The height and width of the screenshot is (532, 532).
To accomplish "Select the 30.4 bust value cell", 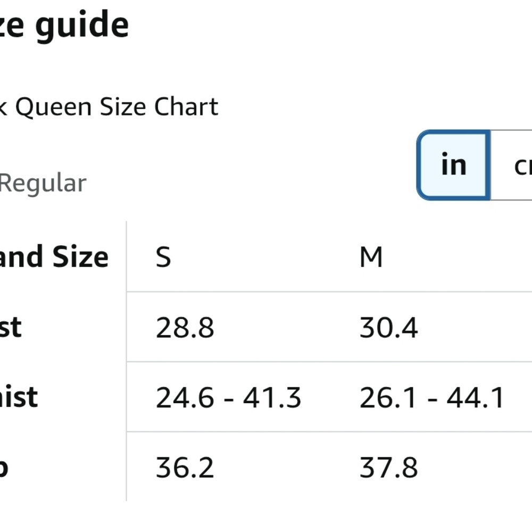I will pyautogui.click(x=388, y=327).
